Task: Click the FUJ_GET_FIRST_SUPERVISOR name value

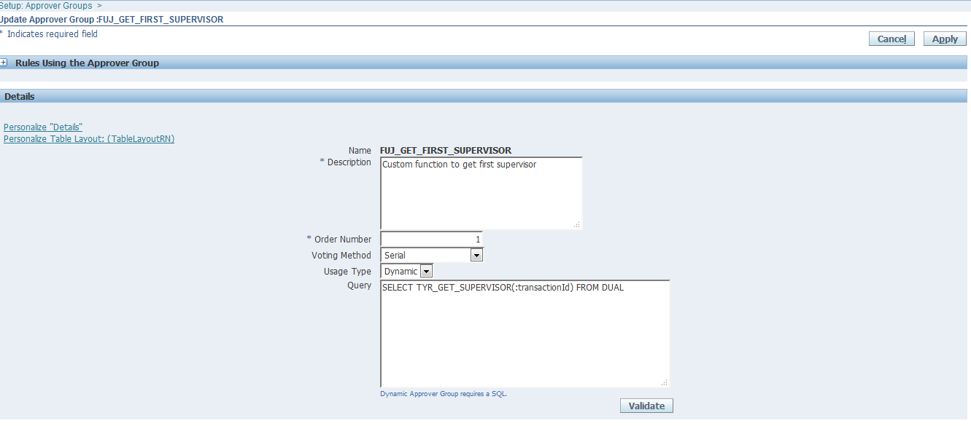Action: [x=446, y=150]
